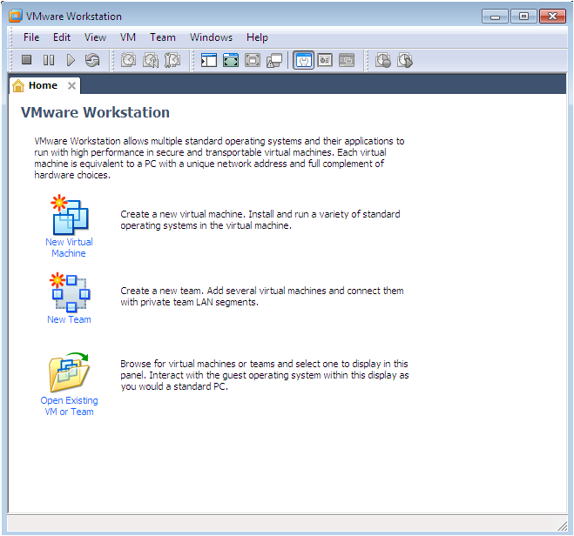This screenshot has height=536, width=574.
Task: Click the VMware Workstation page heading
Action: 95,112
